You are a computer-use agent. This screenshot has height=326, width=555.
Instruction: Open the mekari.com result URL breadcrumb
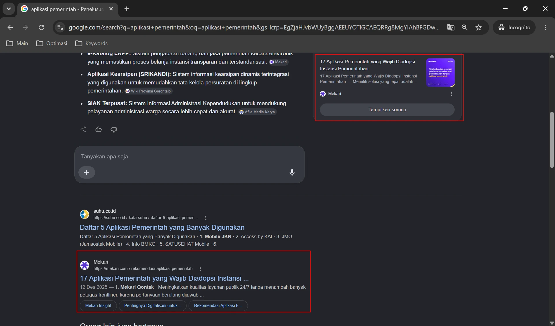(143, 268)
